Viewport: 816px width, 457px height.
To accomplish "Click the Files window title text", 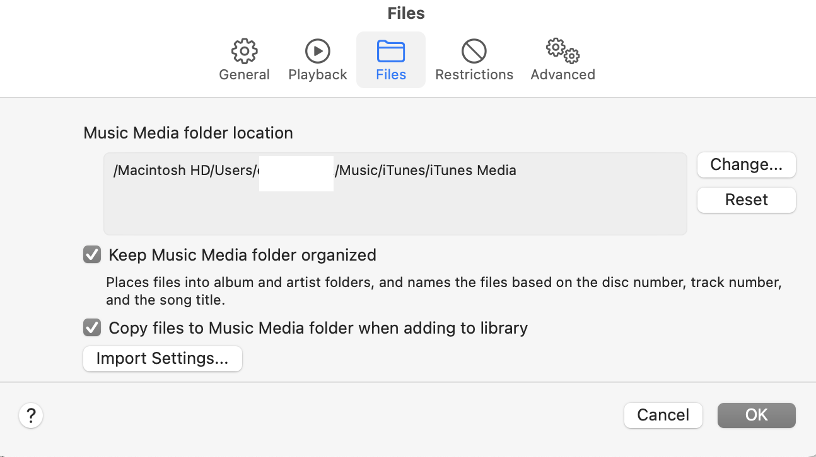I will coord(406,13).
